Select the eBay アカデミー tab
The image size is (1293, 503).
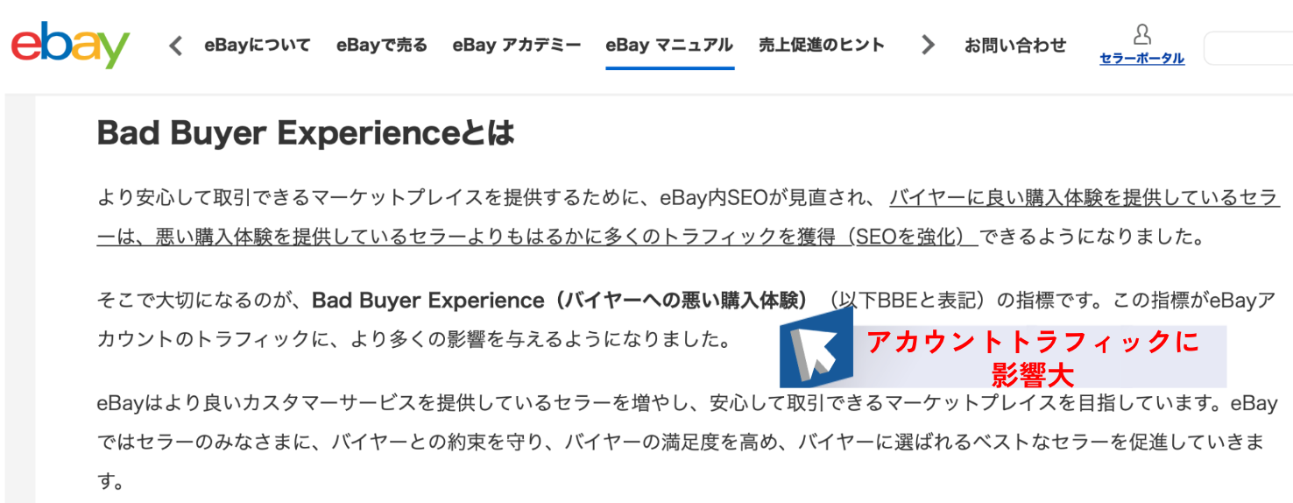pos(517,46)
